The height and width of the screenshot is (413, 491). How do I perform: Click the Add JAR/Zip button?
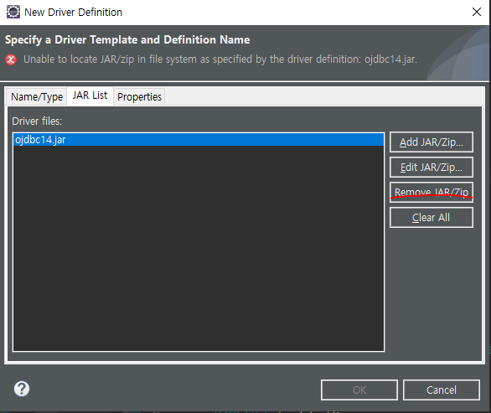point(432,142)
